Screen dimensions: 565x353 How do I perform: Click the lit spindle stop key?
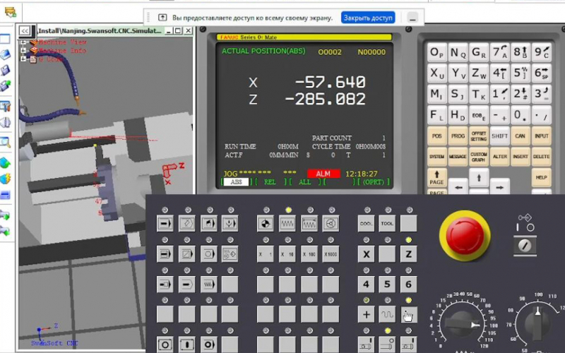[387, 345]
